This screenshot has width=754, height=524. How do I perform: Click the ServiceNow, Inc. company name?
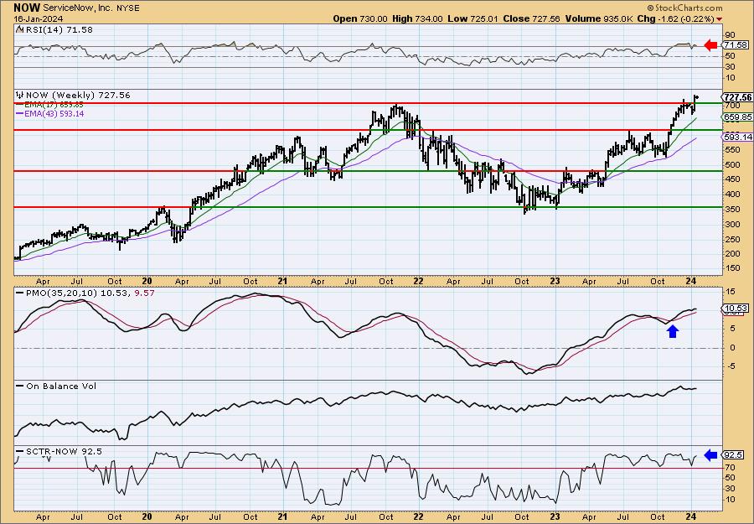78,8
